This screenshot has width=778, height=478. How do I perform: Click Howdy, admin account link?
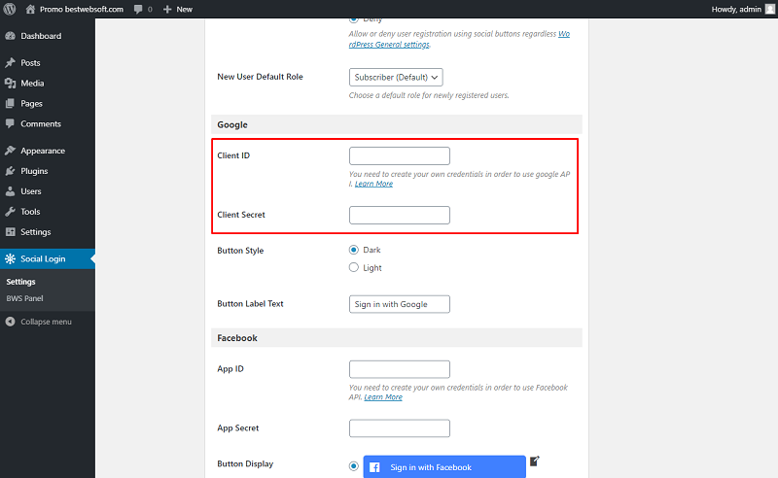pos(736,9)
